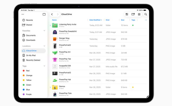Select the file name PowerPop Tote
This screenshot has width=172, height=106.
65,93
